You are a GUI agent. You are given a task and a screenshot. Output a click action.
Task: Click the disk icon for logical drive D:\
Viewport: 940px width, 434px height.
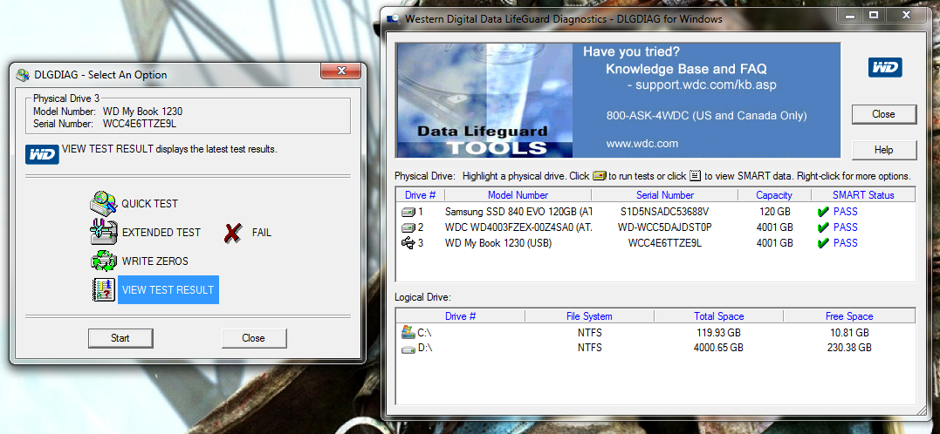(408, 349)
